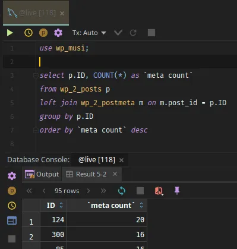Select the Result 5-2 tab
This screenshot has height=249, width=237.
coord(86,174)
